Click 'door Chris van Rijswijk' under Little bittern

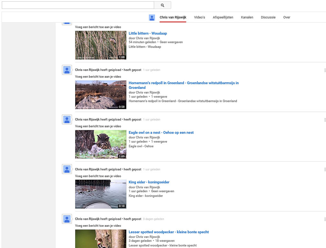(144, 38)
